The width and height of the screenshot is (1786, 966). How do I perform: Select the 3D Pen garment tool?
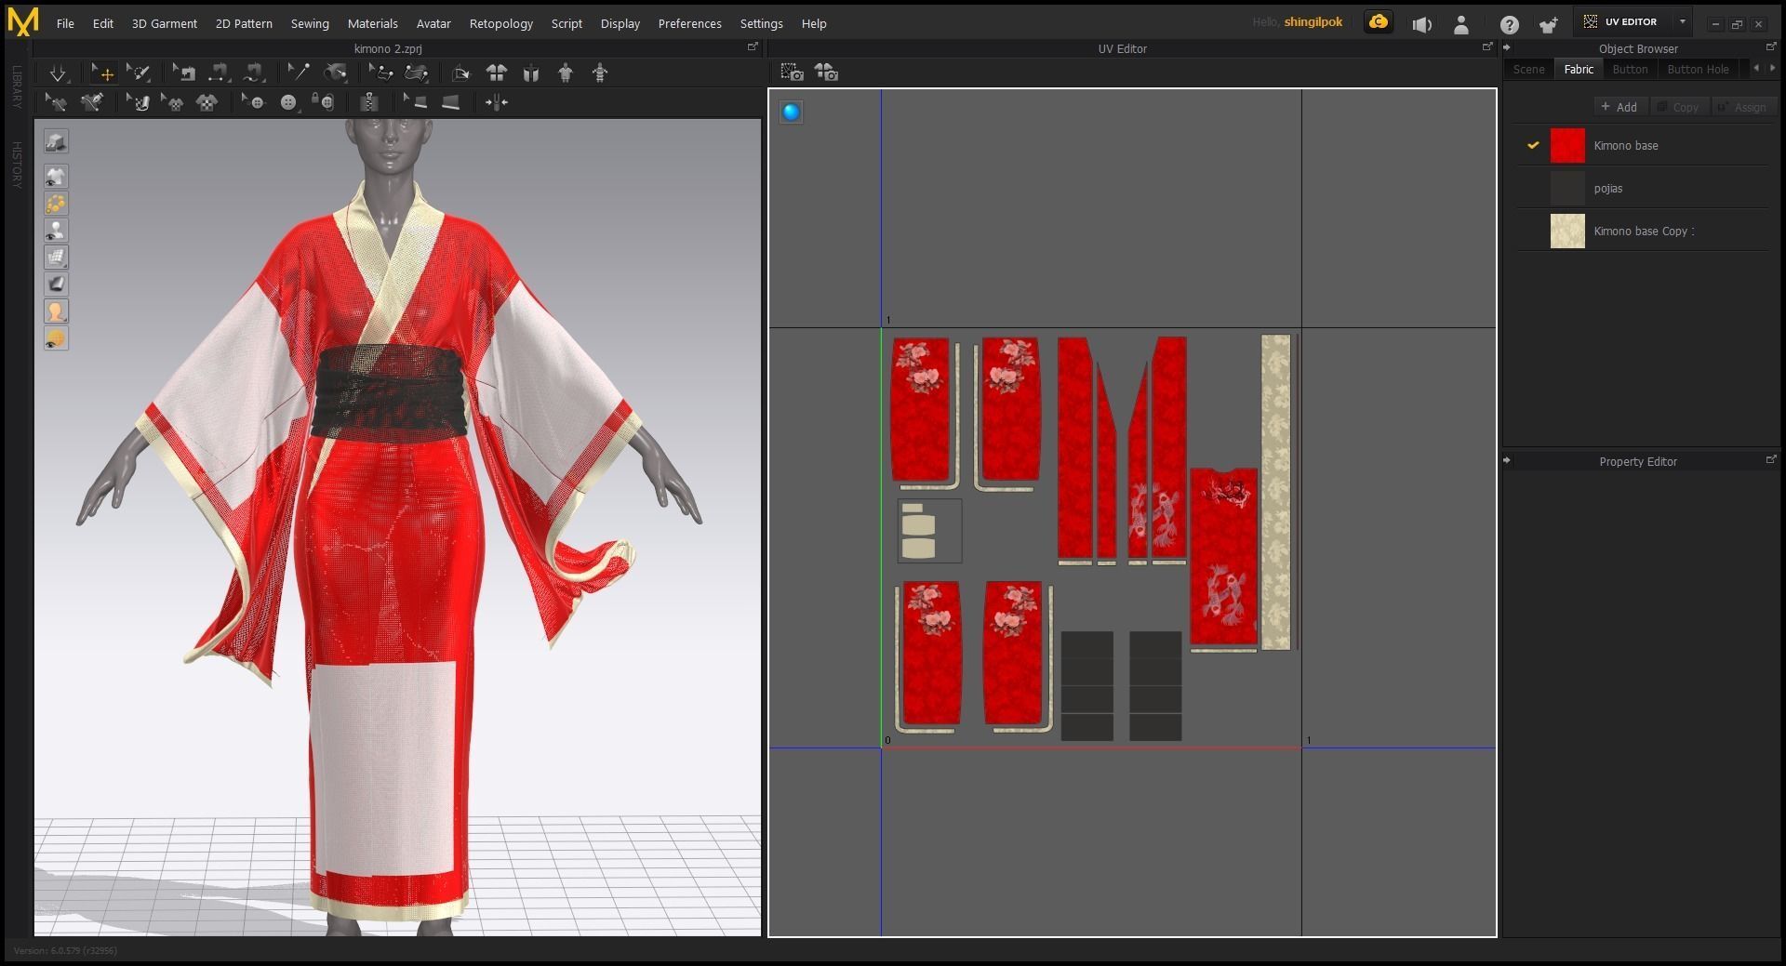(91, 102)
